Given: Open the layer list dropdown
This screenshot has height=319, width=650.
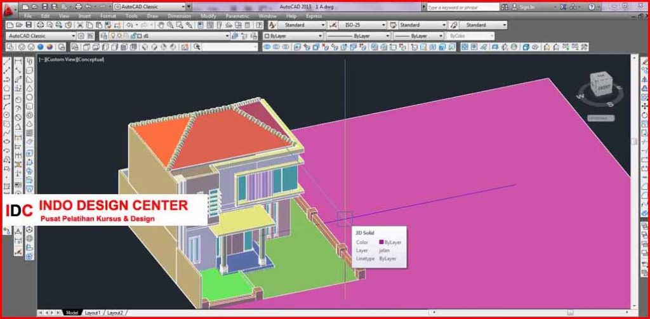Looking at the screenshot, I should click(x=227, y=36).
